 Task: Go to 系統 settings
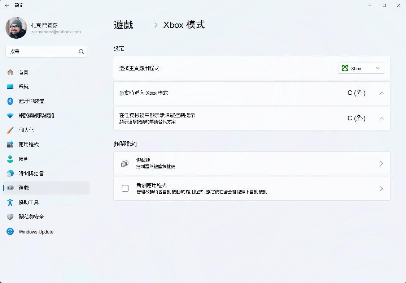46,87
